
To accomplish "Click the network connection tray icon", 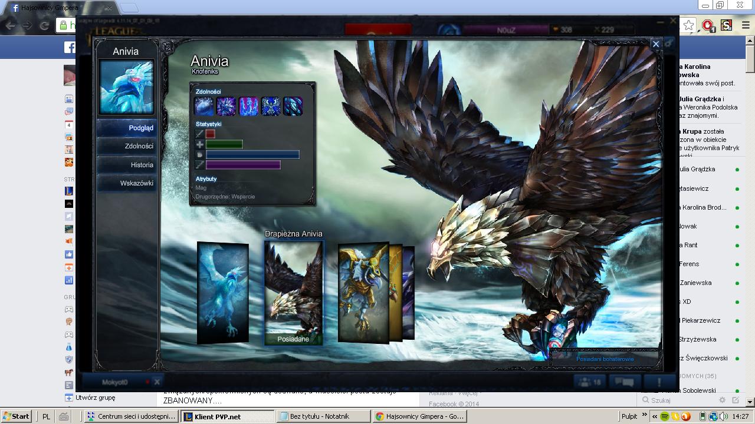I will 714,416.
